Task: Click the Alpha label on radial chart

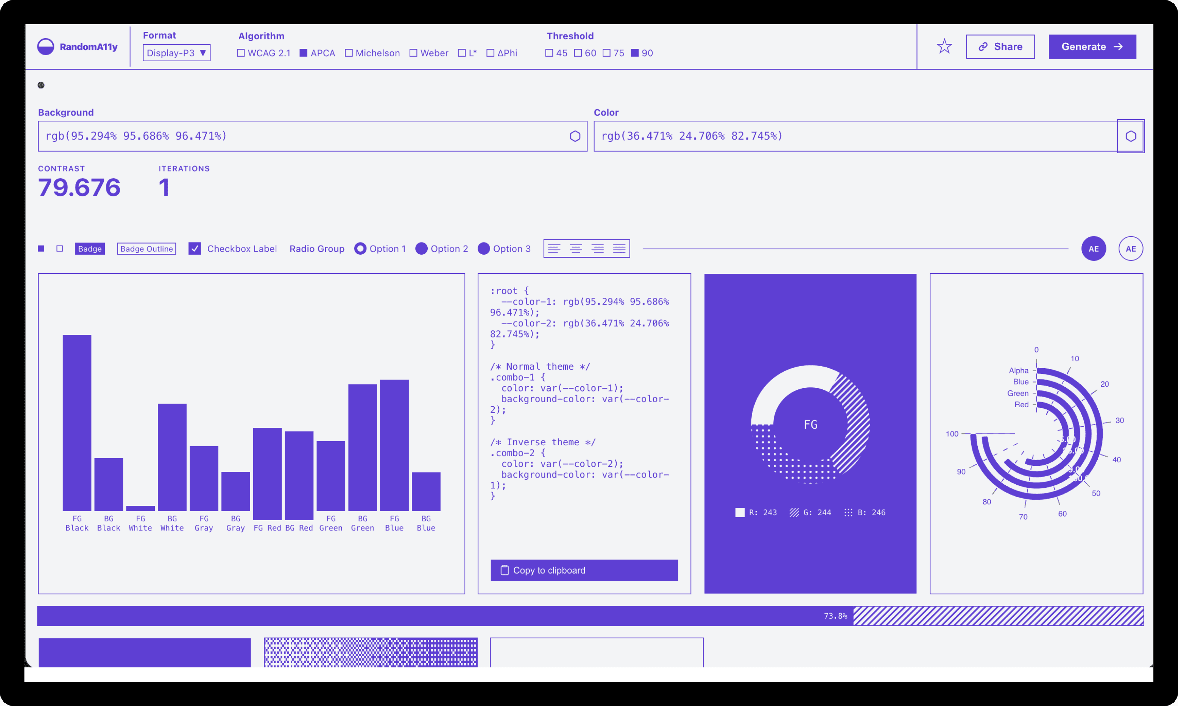Action: tap(1019, 370)
